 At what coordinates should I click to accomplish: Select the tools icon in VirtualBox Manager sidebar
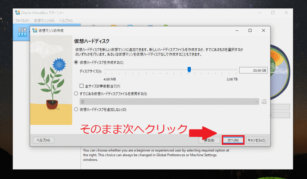coord(22,32)
